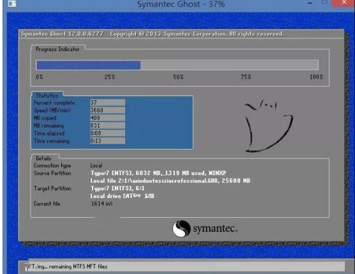Click the 'Current file' label
355x274 pixels.
point(47,204)
